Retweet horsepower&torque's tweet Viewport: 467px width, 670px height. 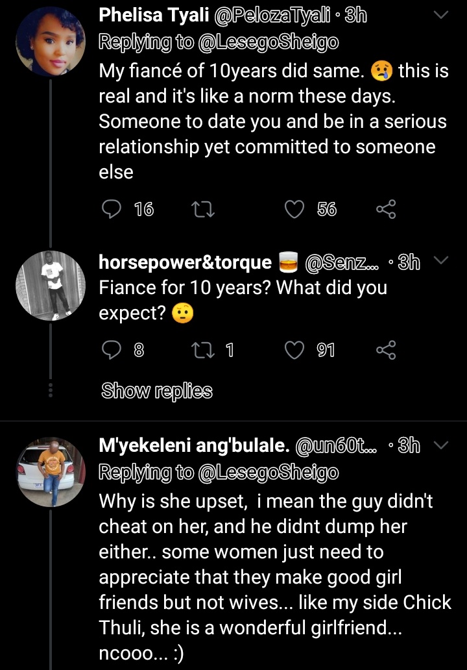(204, 351)
